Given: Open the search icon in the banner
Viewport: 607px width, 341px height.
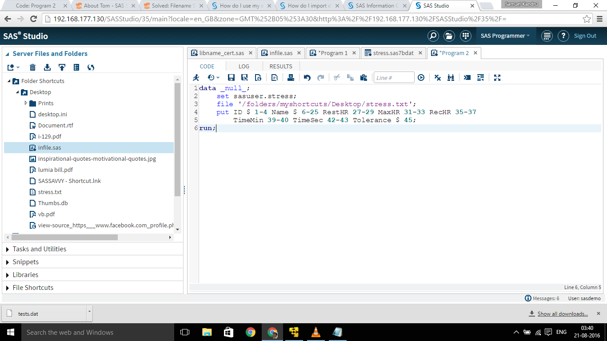Looking at the screenshot, I should pos(433,36).
